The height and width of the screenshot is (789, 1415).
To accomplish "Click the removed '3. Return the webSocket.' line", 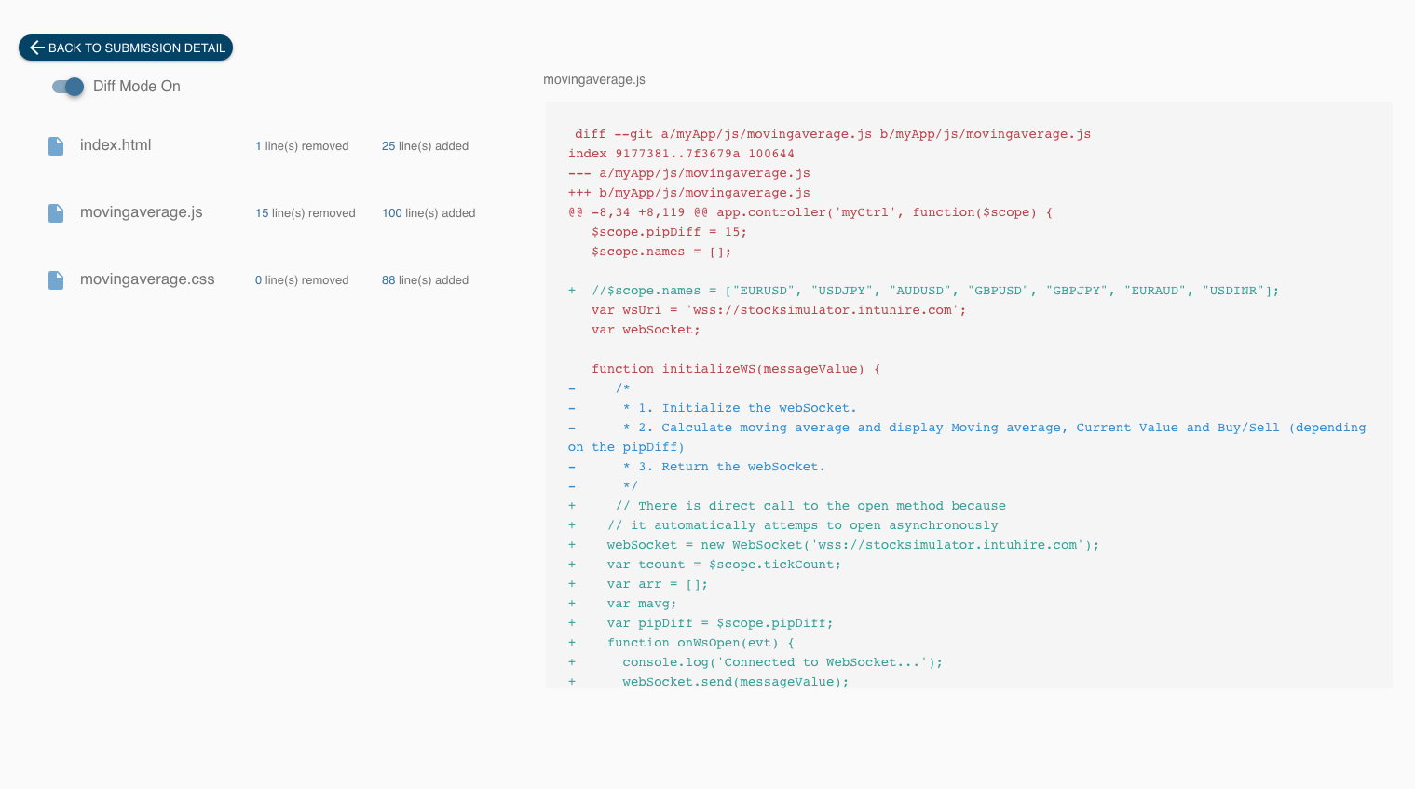I will [x=697, y=467].
